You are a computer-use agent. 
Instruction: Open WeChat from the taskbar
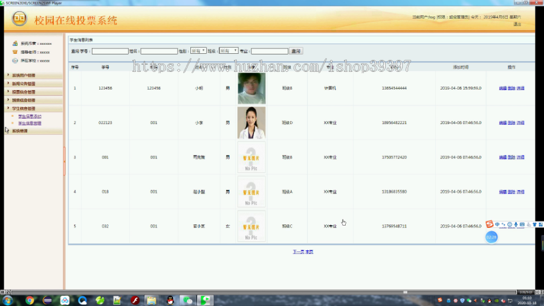click(187, 300)
